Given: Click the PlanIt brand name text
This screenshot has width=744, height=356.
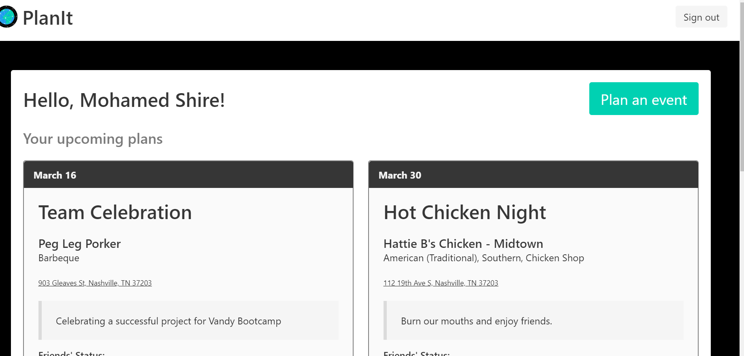Looking at the screenshot, I should pyautogui.click(x=48, y=18).
